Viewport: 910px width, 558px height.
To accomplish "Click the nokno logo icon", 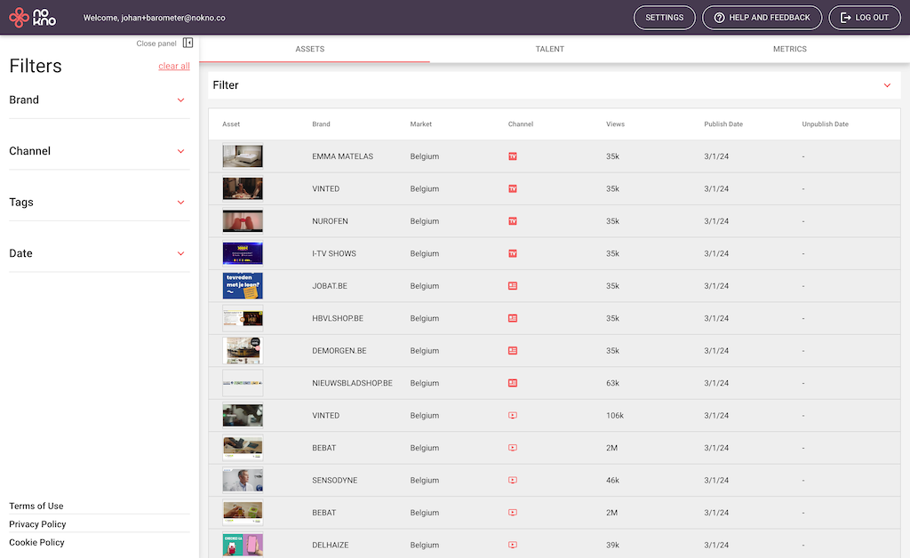I will click(x=32, y=18).
